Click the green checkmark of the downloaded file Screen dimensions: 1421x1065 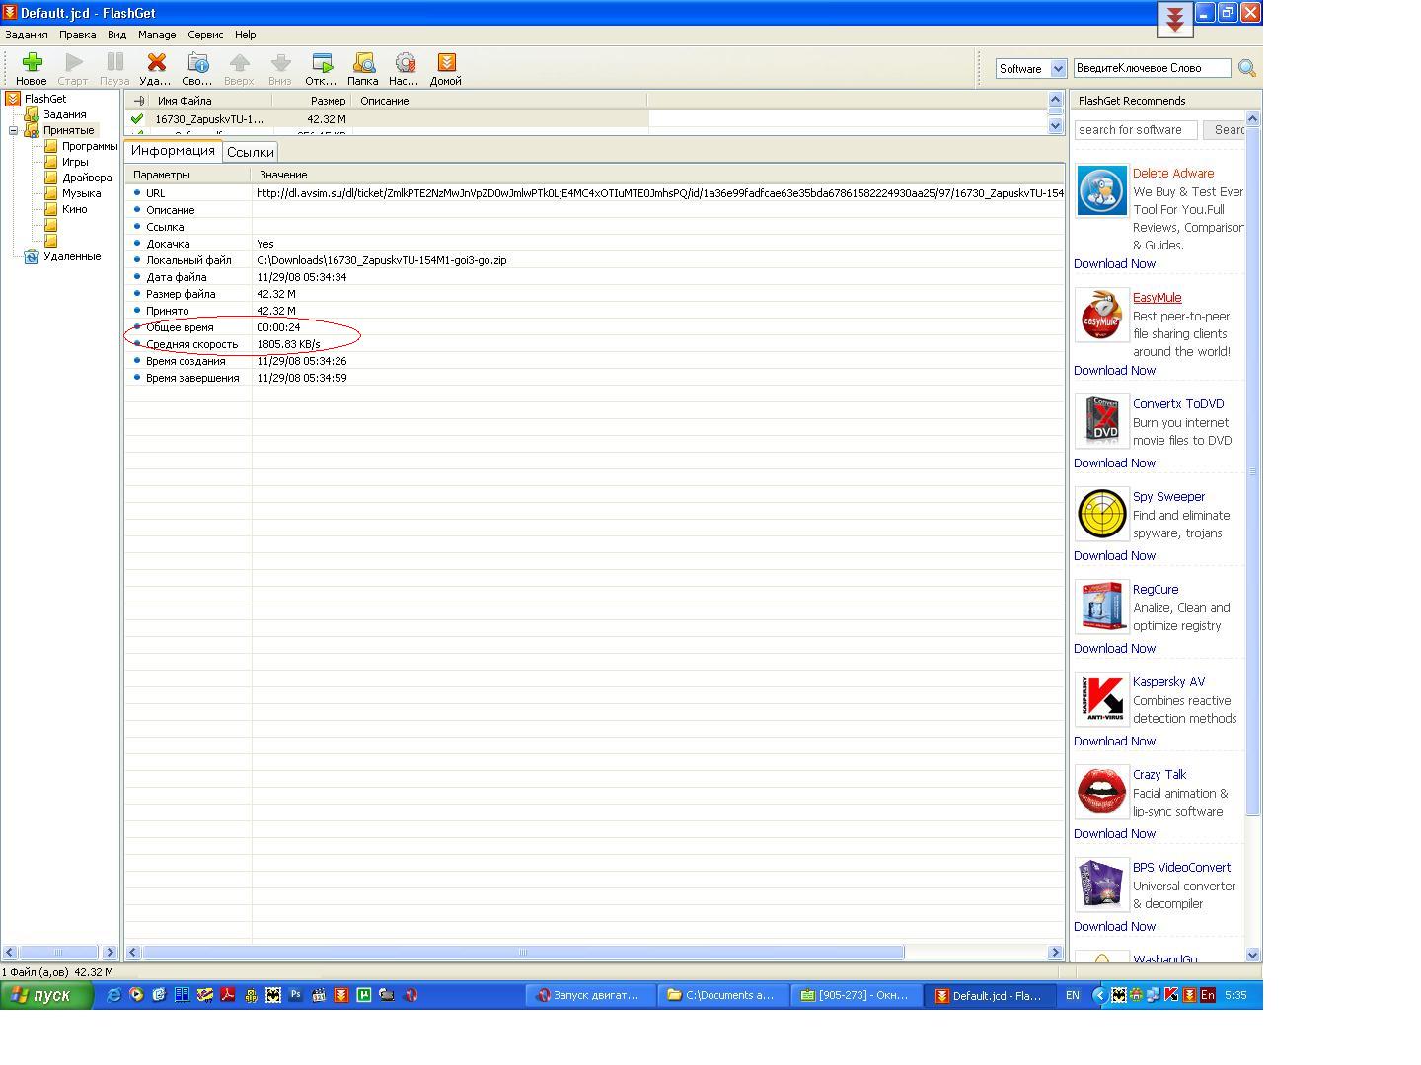point(137,118)
